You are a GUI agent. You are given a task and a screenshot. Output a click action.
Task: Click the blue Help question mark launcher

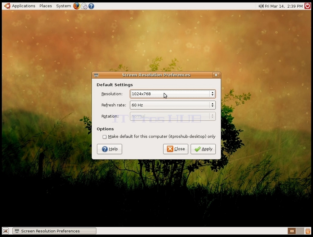tap(91, 6)
